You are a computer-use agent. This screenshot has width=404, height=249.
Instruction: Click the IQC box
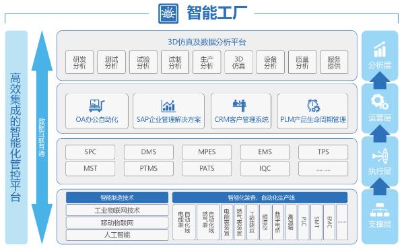click(265, 168)
